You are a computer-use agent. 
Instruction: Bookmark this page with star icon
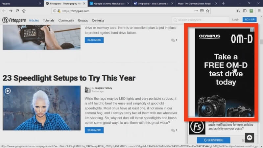tap(208, 11)
